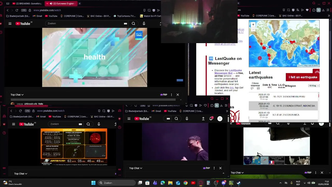Open hamburger guide in bottom-middle YouTube window

pyautogui.click(x=129, y=119)
